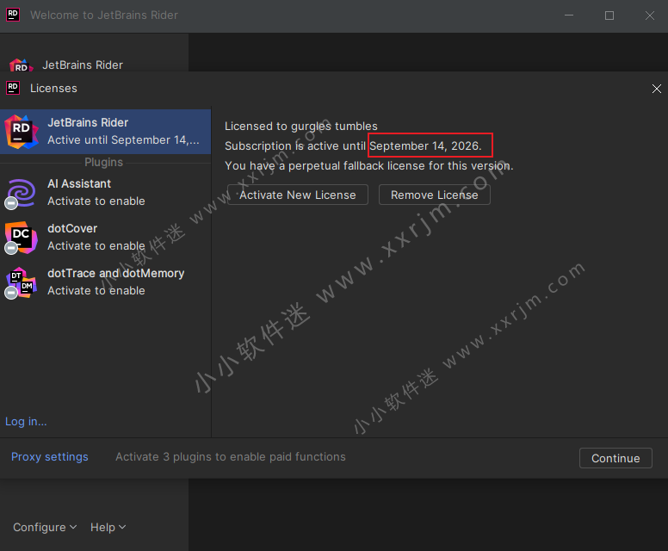Click the dotTrace and dotMemory icon
This screenshot has height=551, width=668.
pos(22,282)
